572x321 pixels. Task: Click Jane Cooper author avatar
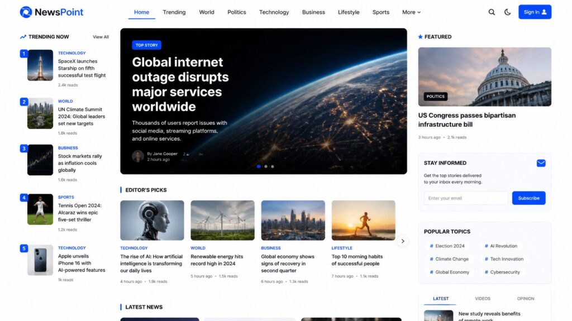tap(138, 156)
